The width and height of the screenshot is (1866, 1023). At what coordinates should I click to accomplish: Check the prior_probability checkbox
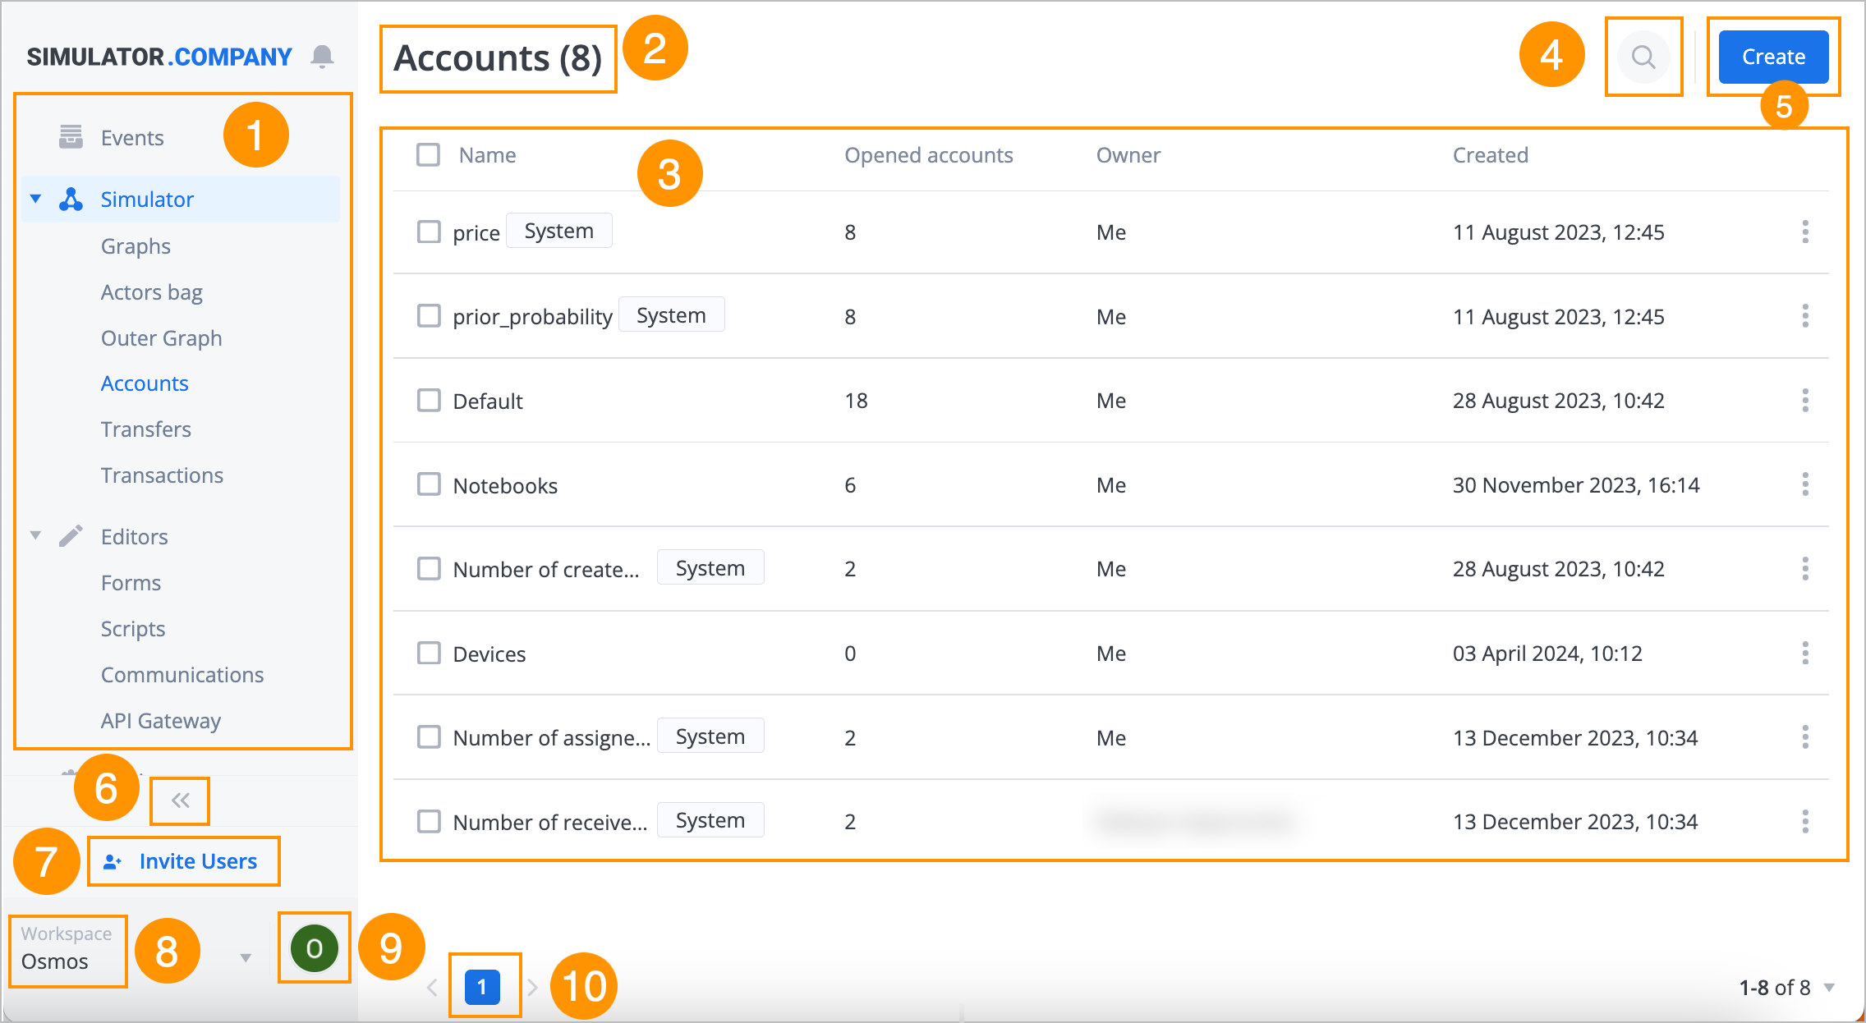point(429,315)
